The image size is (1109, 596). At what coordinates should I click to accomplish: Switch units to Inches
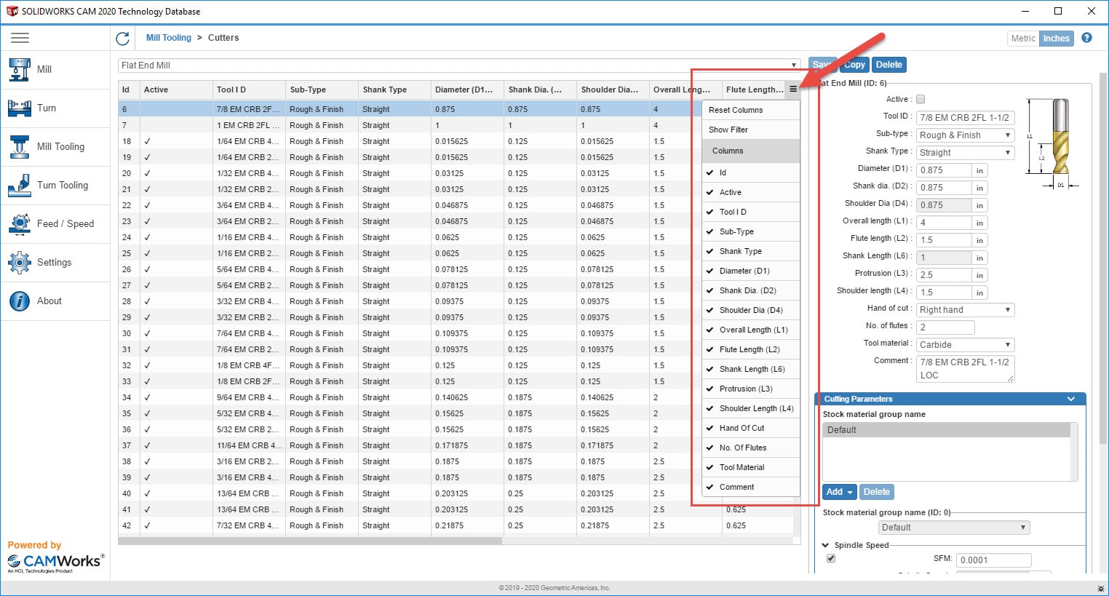tap(1056, 39)
